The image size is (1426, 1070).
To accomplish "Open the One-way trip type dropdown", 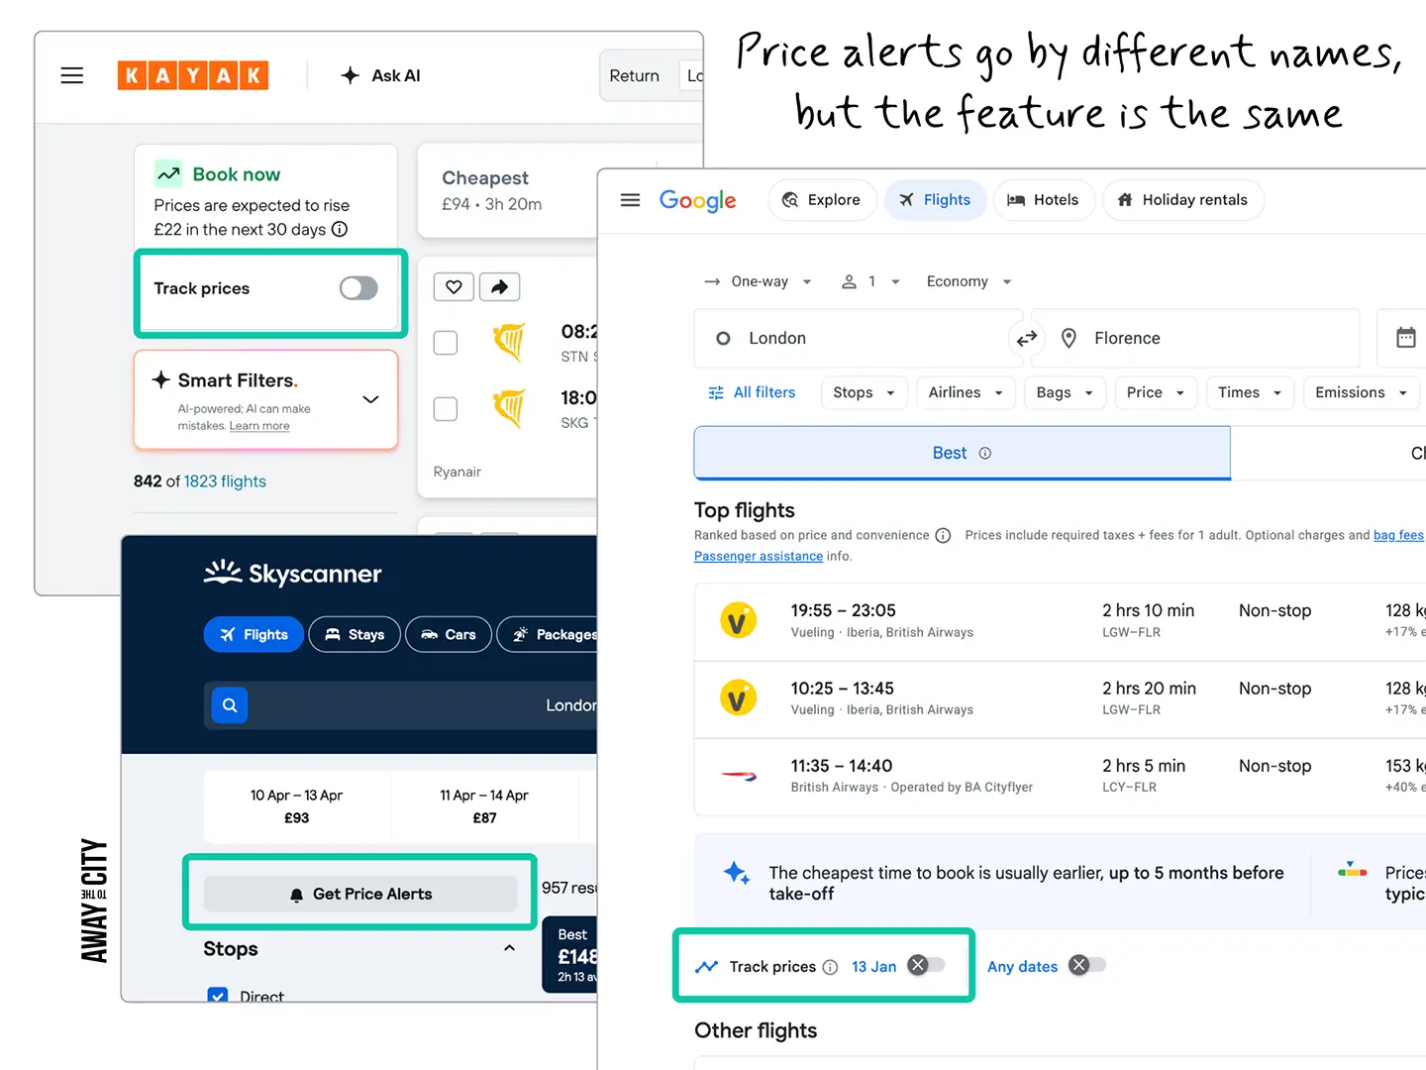I will [x=759, y=281].
